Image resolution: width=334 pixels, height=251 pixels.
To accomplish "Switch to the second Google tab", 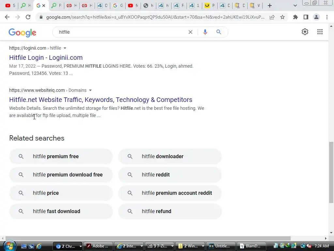I will (117, 6).
